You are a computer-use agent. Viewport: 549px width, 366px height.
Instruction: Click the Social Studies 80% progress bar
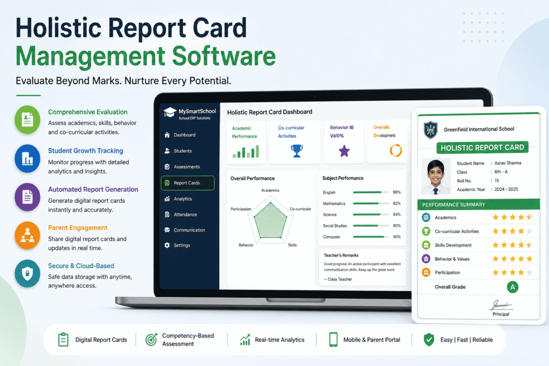click(x=371, y=226)
